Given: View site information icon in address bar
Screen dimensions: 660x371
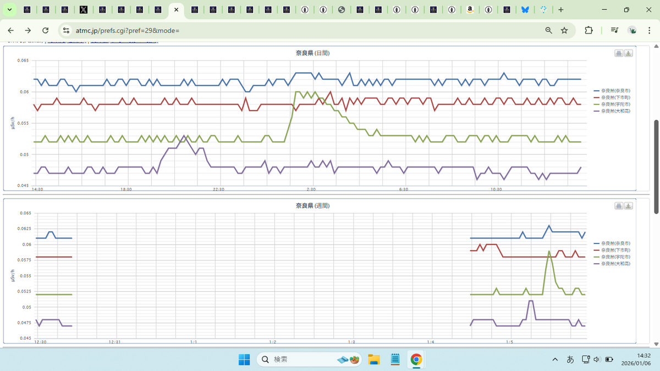Looking at the screenshot, I should (x=67, y=30).
